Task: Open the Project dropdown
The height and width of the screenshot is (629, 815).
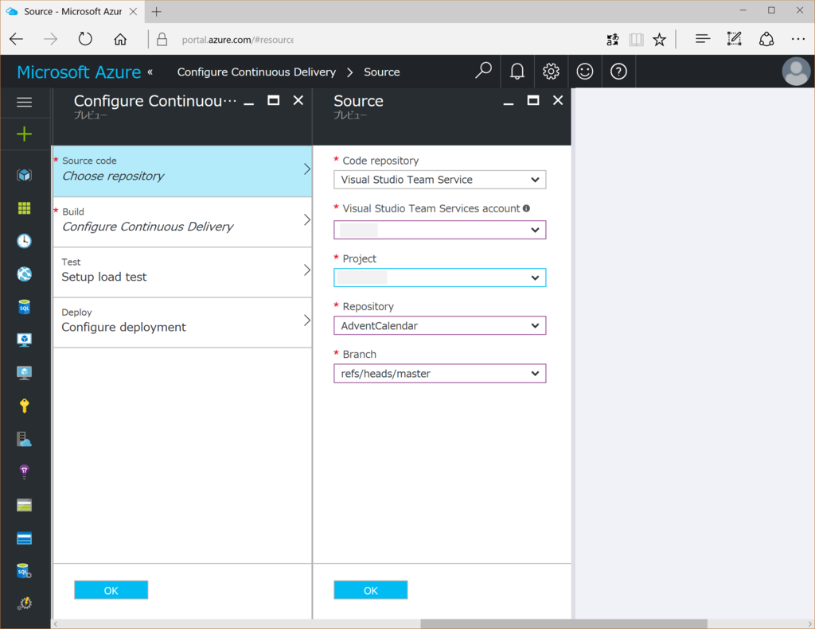Action: coord(439,278)
